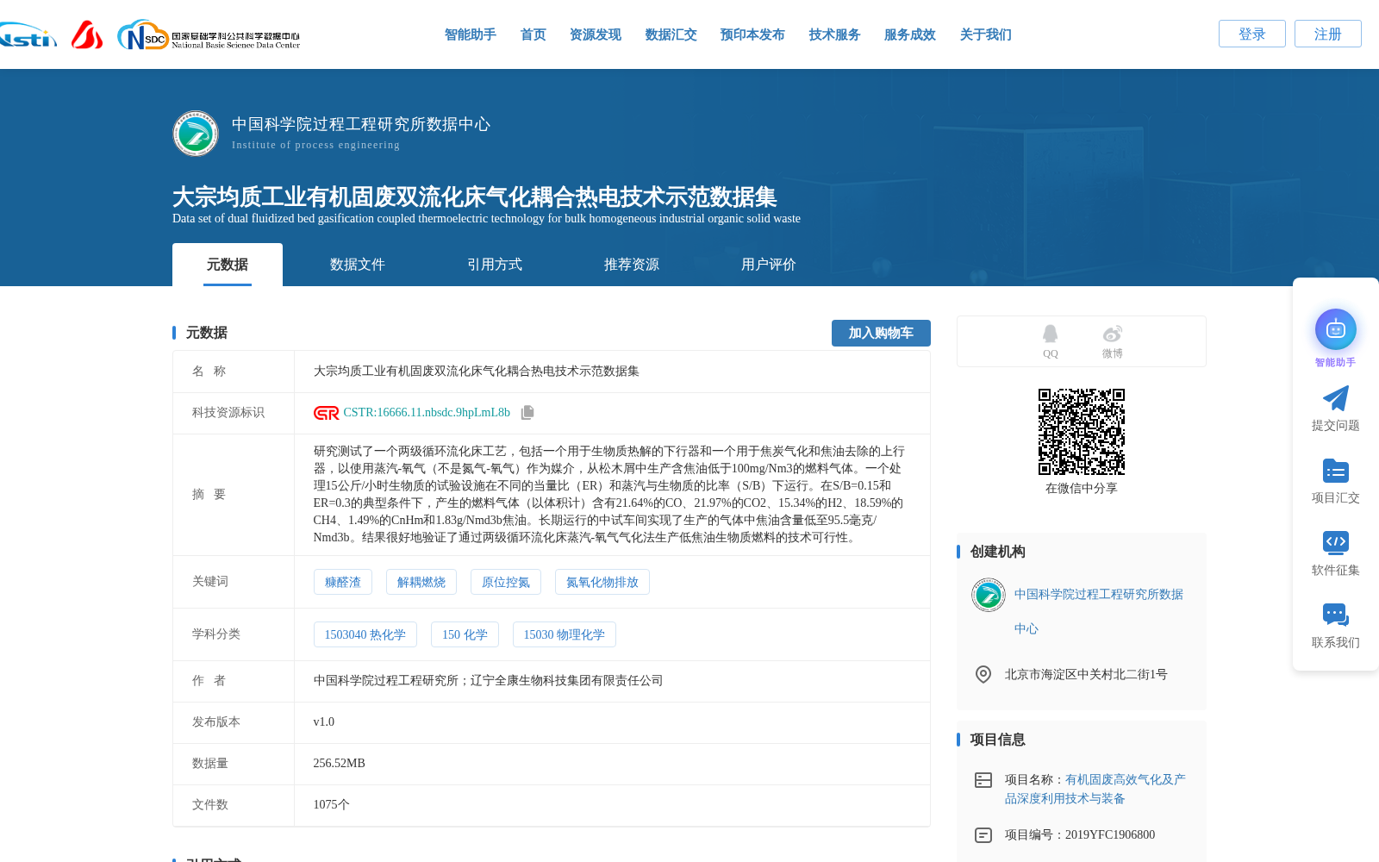Click the red flame-shaped logo in header
The width and height of the screenshot is (1379, 862).
(x=86, y=34)
